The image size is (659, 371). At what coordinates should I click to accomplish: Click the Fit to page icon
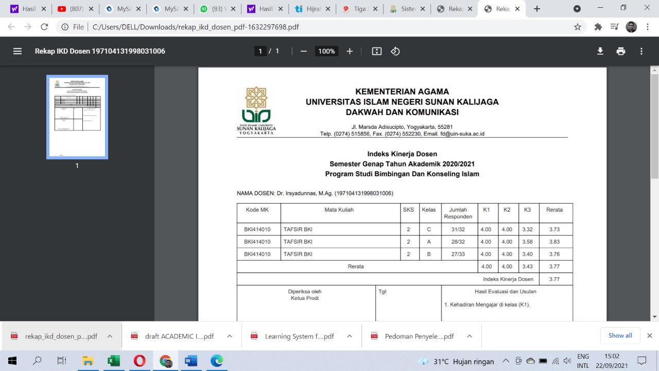click(377, 51)
